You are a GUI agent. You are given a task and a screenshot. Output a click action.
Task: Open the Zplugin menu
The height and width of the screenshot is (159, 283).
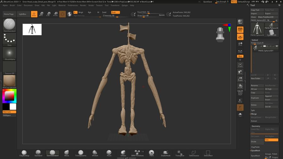[125, 5]
